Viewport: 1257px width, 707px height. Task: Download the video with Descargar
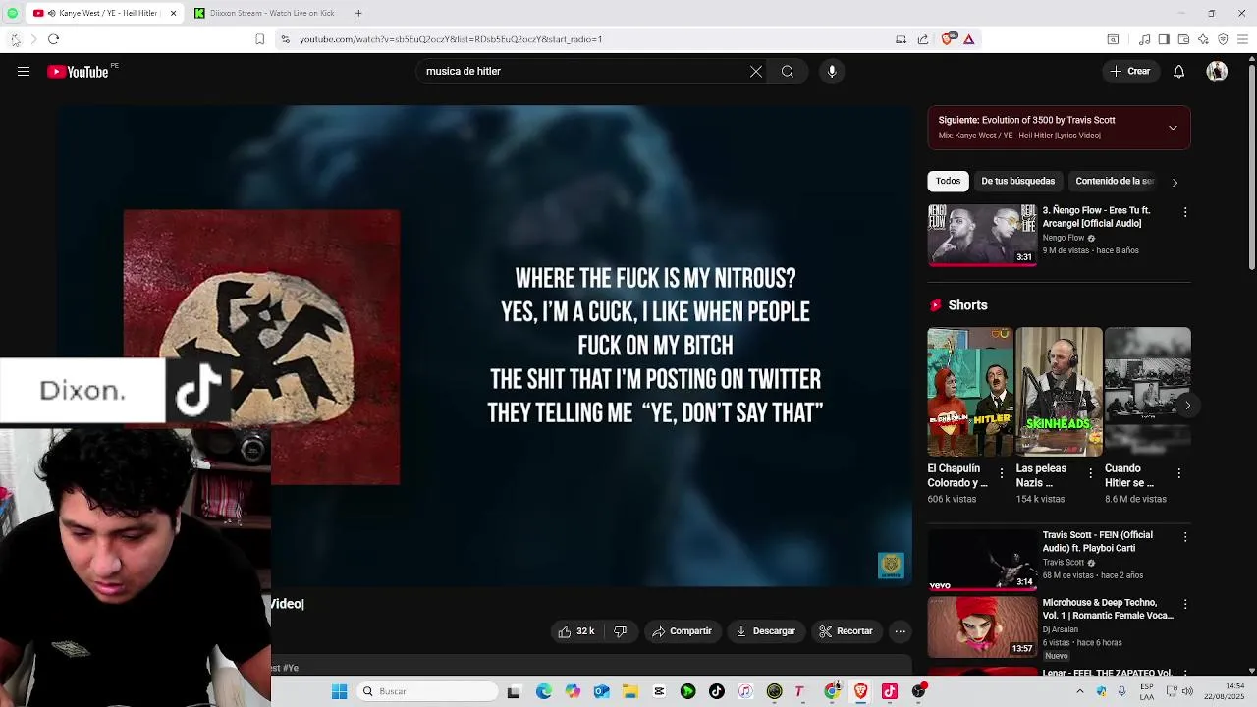pos(766,631)
